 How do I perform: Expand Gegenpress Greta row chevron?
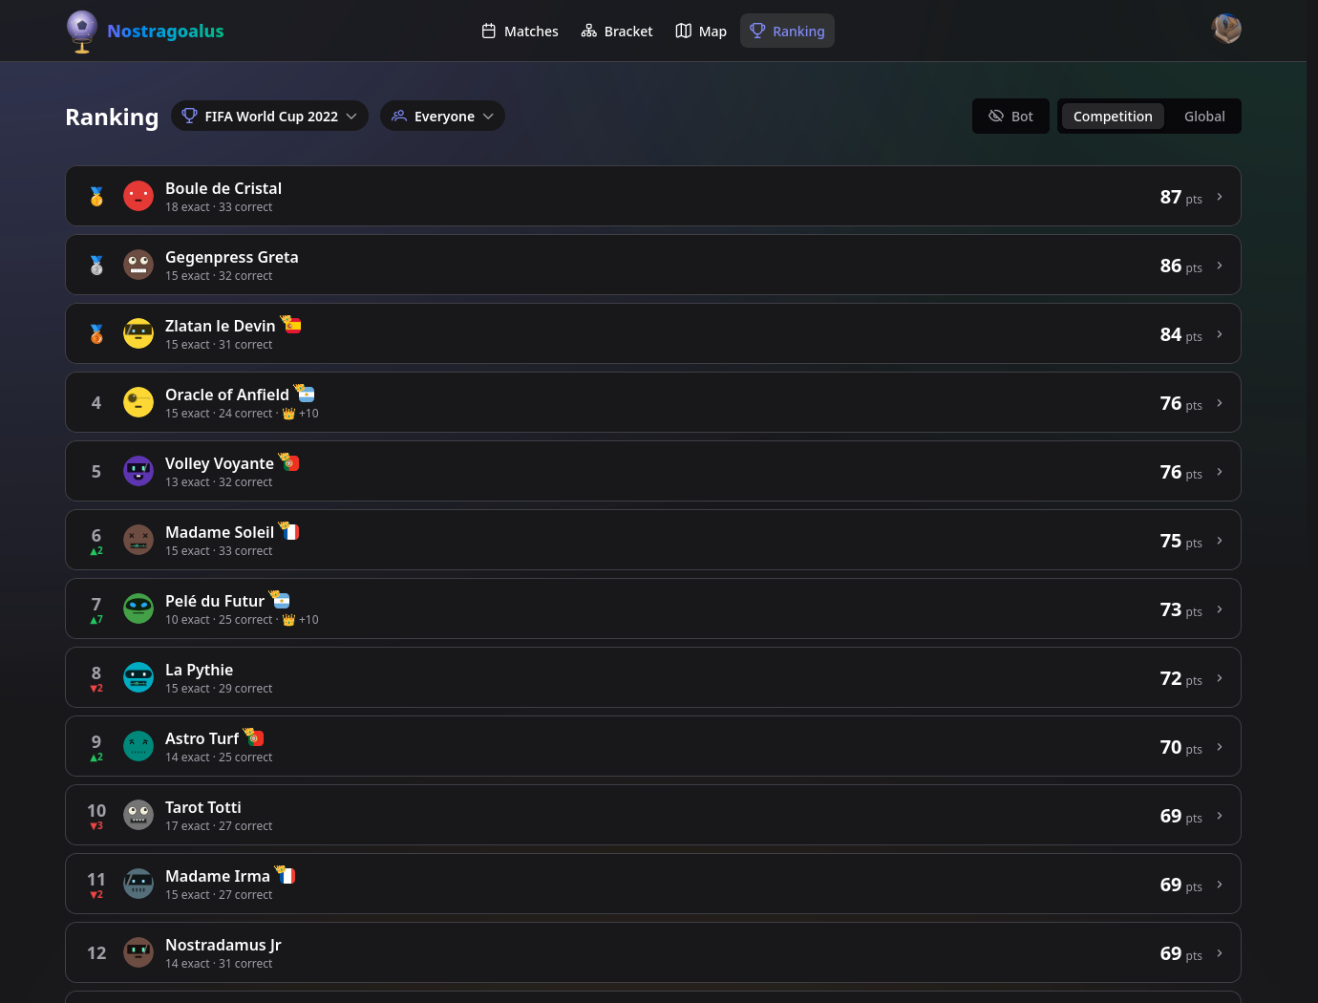tap(1220, 266)
